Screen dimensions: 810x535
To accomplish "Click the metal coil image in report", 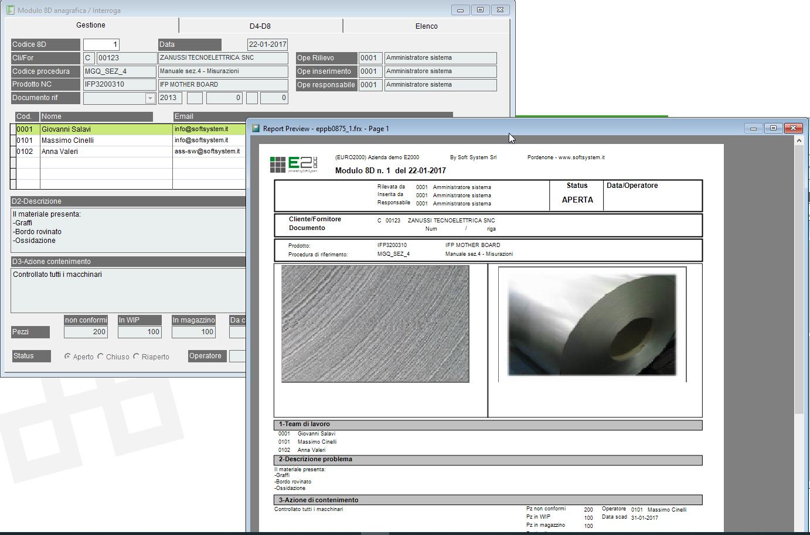I will coord(592,325).
